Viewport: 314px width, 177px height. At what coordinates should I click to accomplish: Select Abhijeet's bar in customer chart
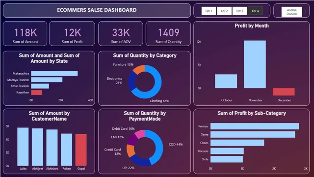click(37, 147)
